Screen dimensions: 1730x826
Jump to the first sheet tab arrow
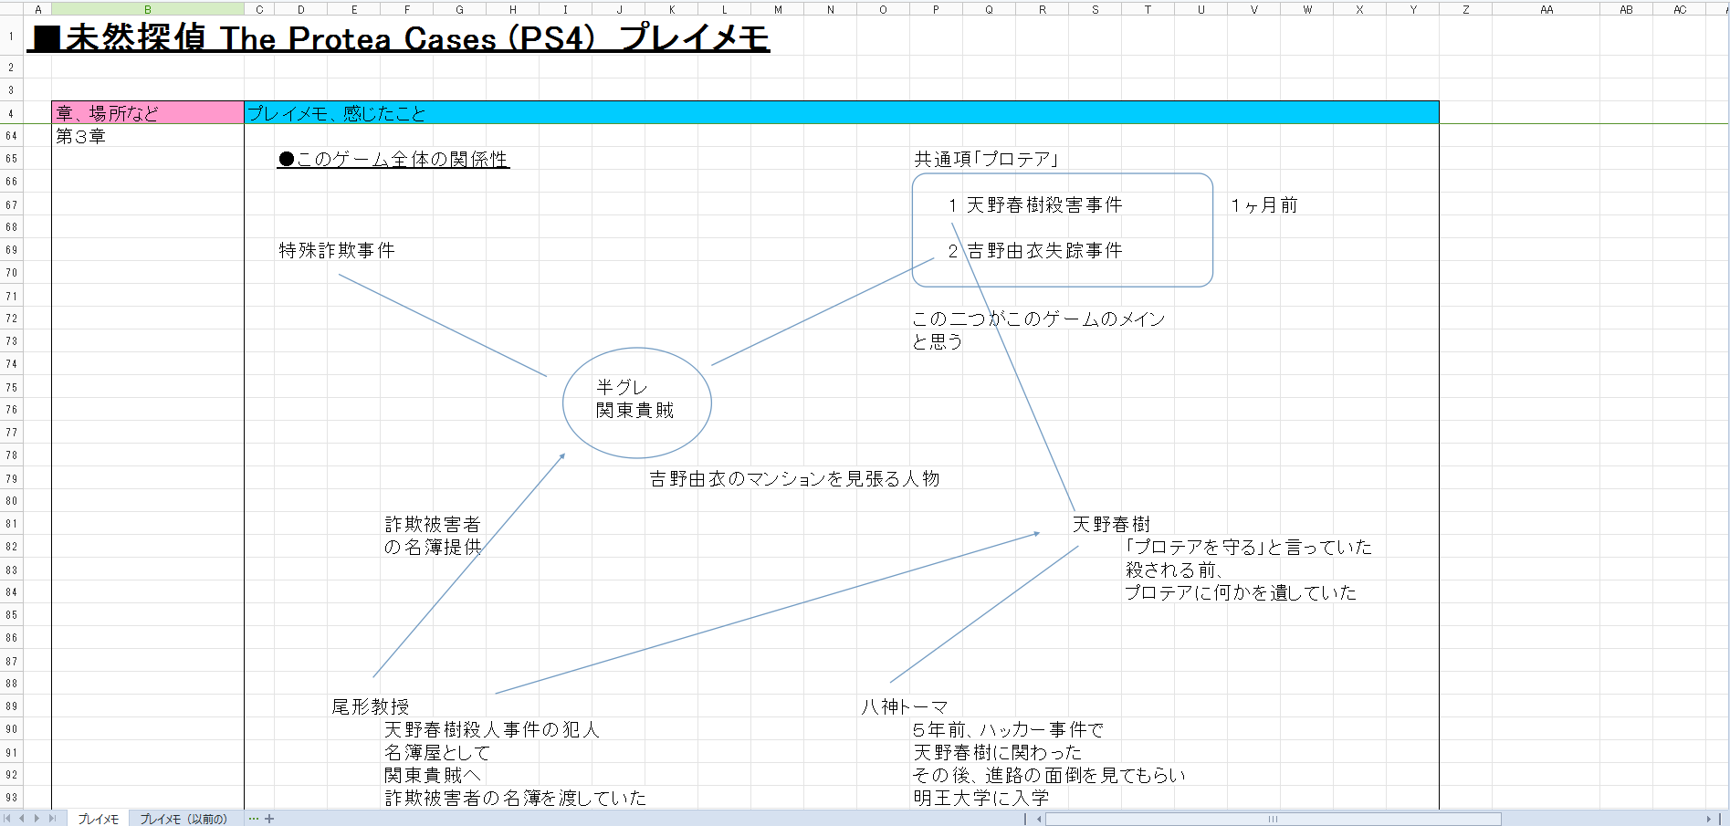click(x=7, y=819)
